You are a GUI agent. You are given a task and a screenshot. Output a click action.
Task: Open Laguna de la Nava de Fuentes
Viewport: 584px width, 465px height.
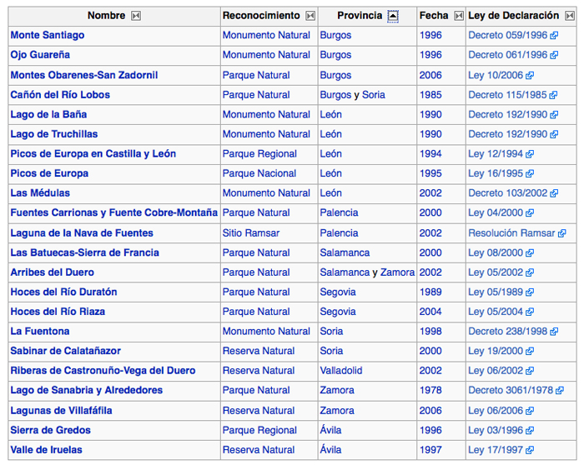coord(82,233)
